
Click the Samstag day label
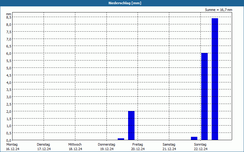(x=169, y=145)
